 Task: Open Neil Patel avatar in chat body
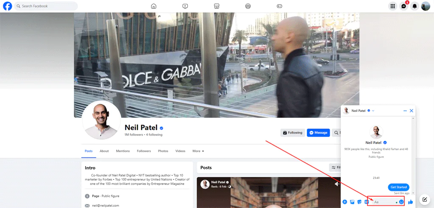pyautogui.click(x=376, y=132)
